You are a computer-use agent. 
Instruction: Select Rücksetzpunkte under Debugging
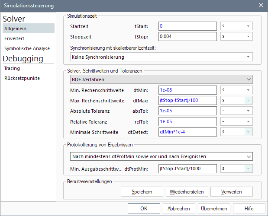[28, 78]
